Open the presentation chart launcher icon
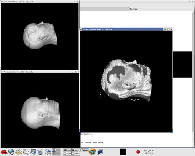The width and height of the screenshot is (195, 156). click(33, 152)
